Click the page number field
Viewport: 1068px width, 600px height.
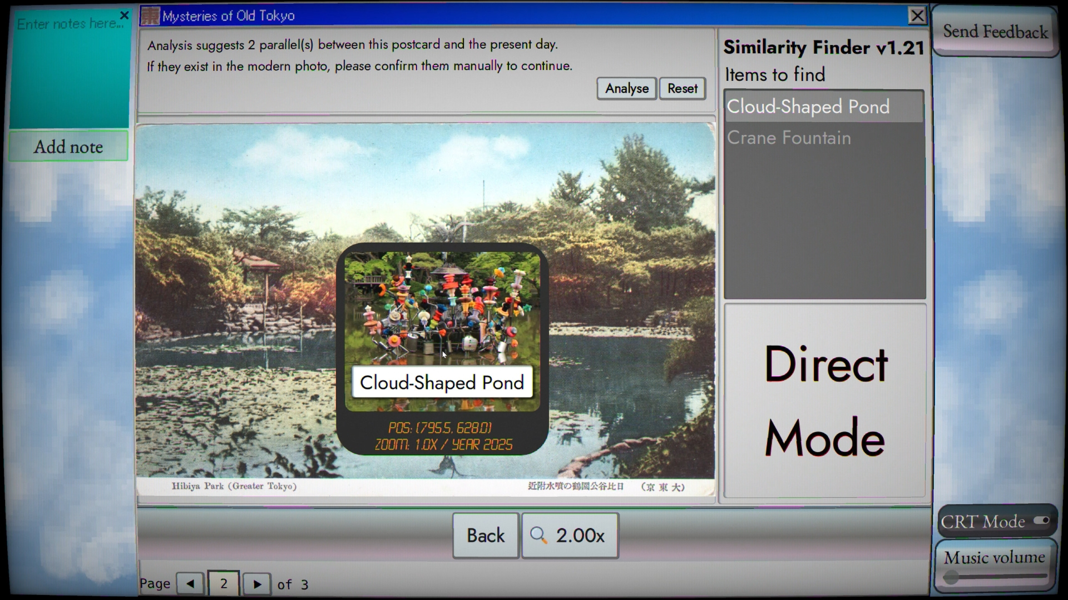(x=224, y=584)
